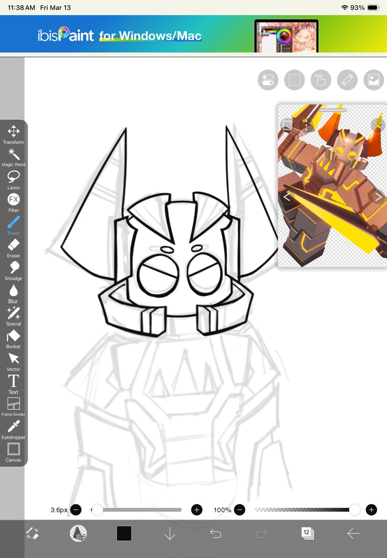The image size is (387, 558).
Task: Pick the Smudge tool
Action: coord(13,271)
